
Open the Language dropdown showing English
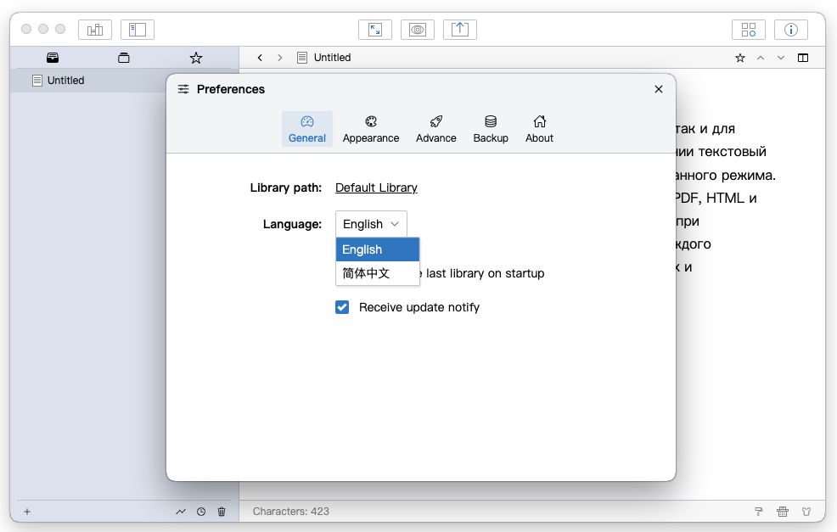(371, 224)
